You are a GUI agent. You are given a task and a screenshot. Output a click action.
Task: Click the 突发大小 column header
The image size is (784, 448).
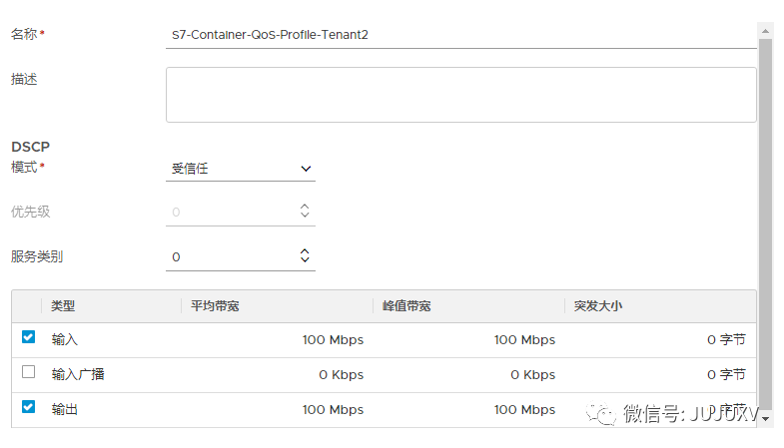tap(598, 306)
